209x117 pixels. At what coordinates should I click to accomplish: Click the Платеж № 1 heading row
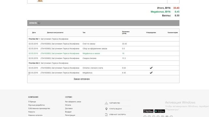(x=103, y=39)
